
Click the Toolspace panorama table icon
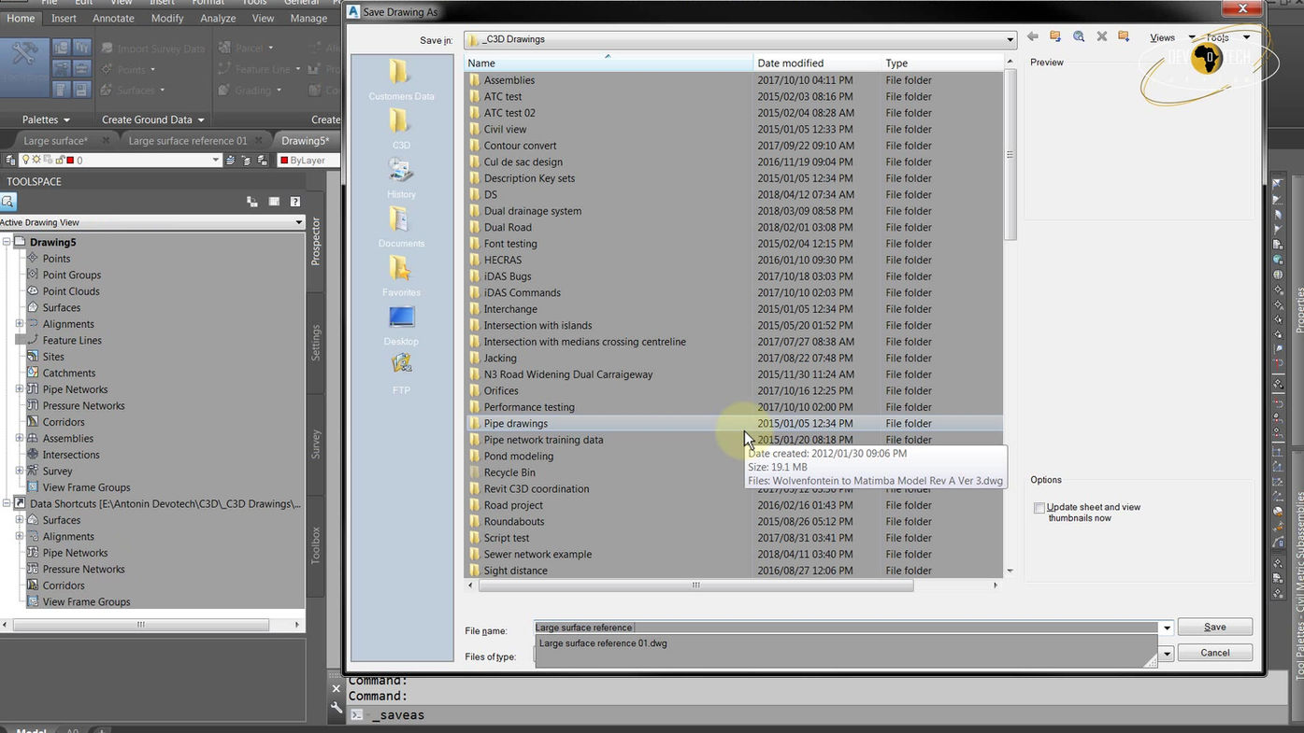pyautogui.click(x=274, y=202)
